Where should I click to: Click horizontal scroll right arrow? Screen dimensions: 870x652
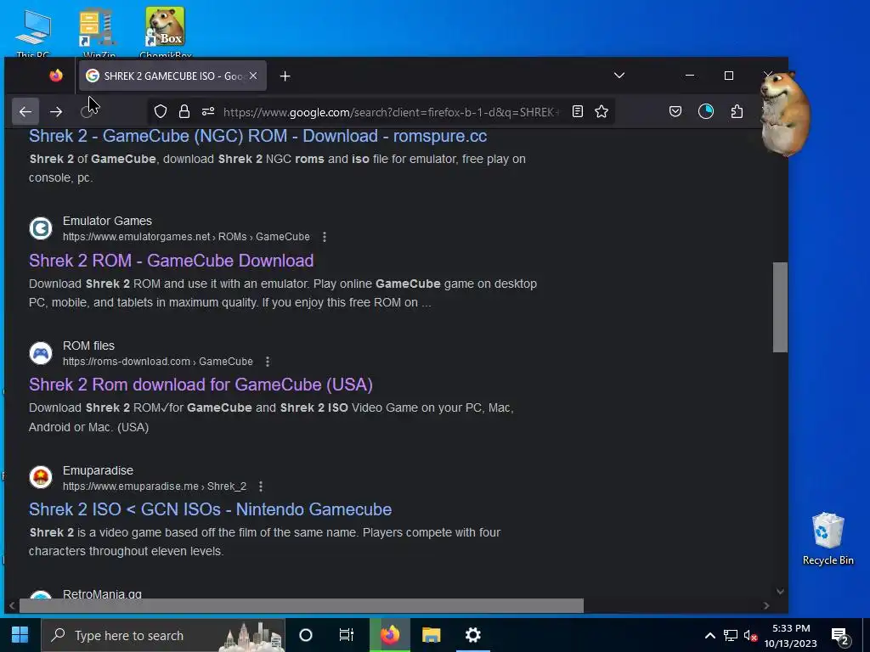tap(766, 605)
